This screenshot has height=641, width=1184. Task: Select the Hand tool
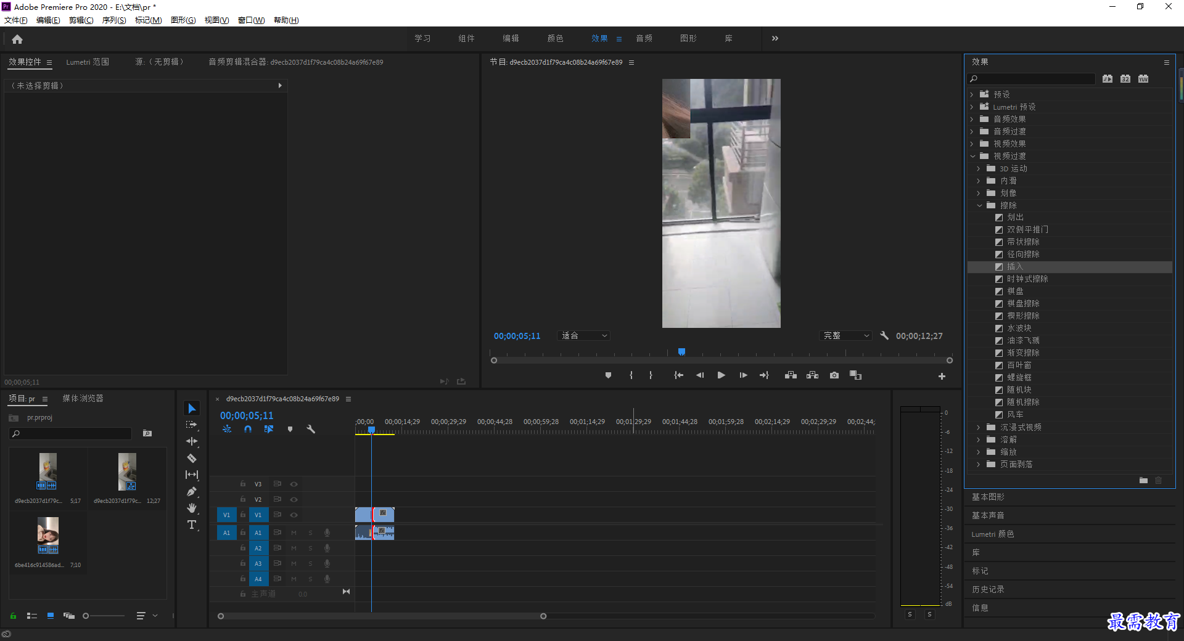[x=192, y=508]
